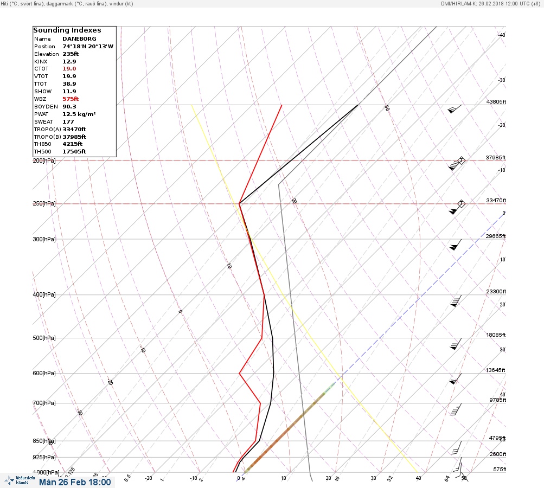
Task: Click the red dewpoint line kink at 600 hPa
Action: [x=239, y=373]
